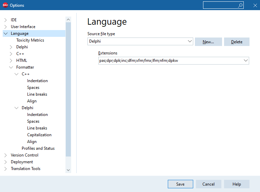Select Translation Tools in the tree
This screenshot has height=192, width=260.
point(25,169)
